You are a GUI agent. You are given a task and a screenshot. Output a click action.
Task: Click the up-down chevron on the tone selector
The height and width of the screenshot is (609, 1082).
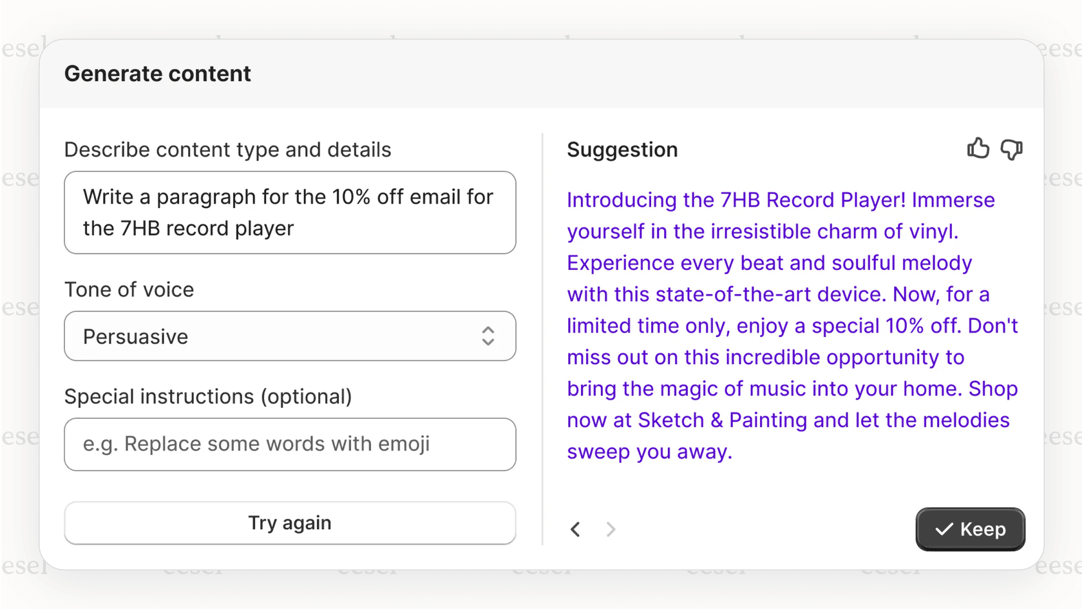(x=488, y=336)
